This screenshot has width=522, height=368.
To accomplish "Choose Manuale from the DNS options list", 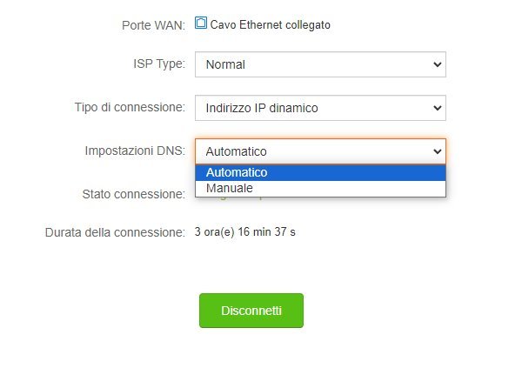I will coord(230,188).
